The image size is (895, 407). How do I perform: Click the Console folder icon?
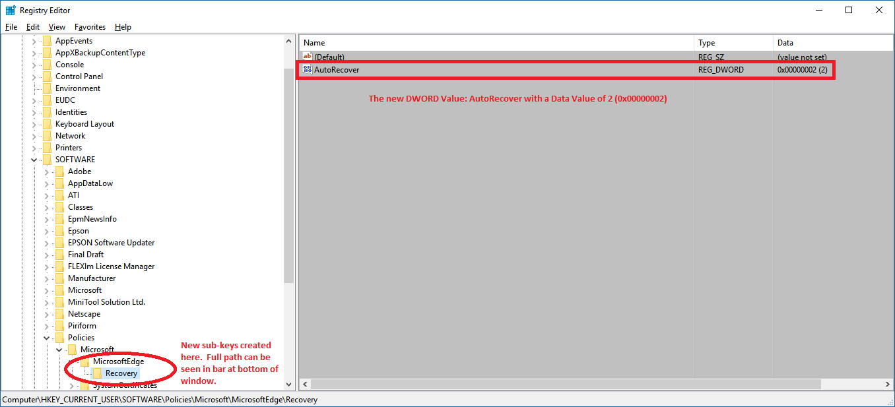(47, 65)
